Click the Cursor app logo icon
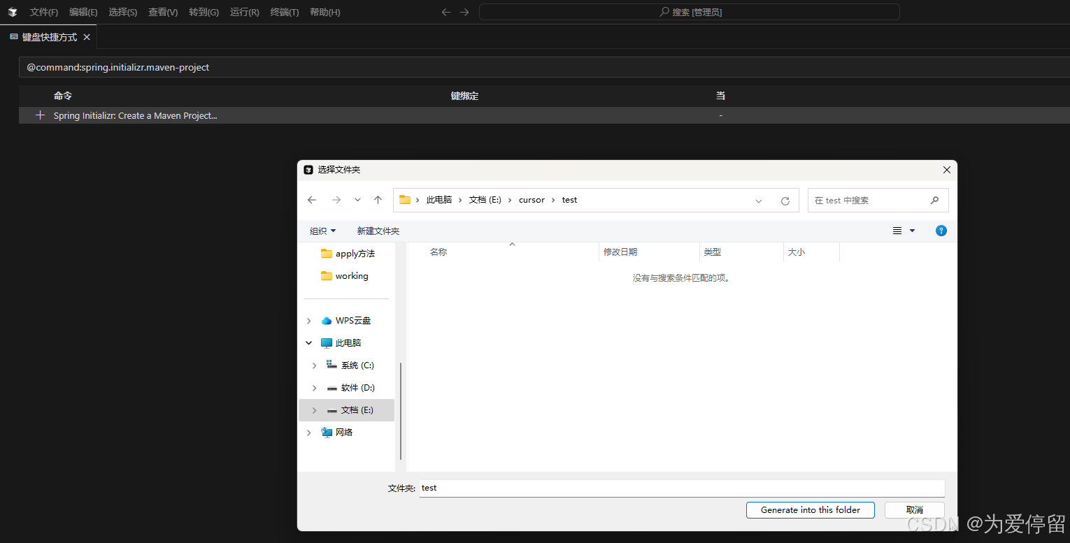The width and height of the screenshot is (1070, 543). click(x=13, y=12)
